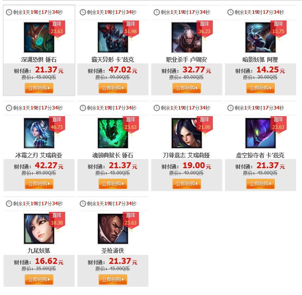Screen dimensions: 302x295
Task: Buy 冰霜之刃 艾瑞莉亚 at 42.27元
Action: pos(39,184)
